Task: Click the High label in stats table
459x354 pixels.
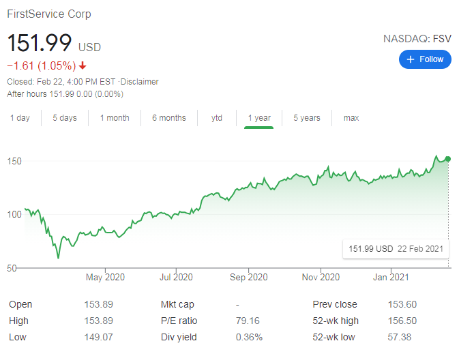Action: [x=18, y=321]
